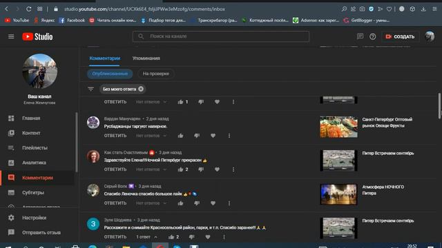Heart Зуля Шодиева's comment

point(208,237)
